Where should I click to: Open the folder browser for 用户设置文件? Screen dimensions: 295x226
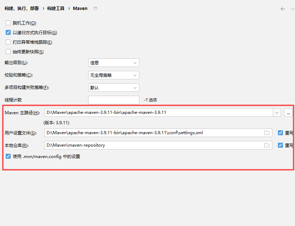point(267,133)
